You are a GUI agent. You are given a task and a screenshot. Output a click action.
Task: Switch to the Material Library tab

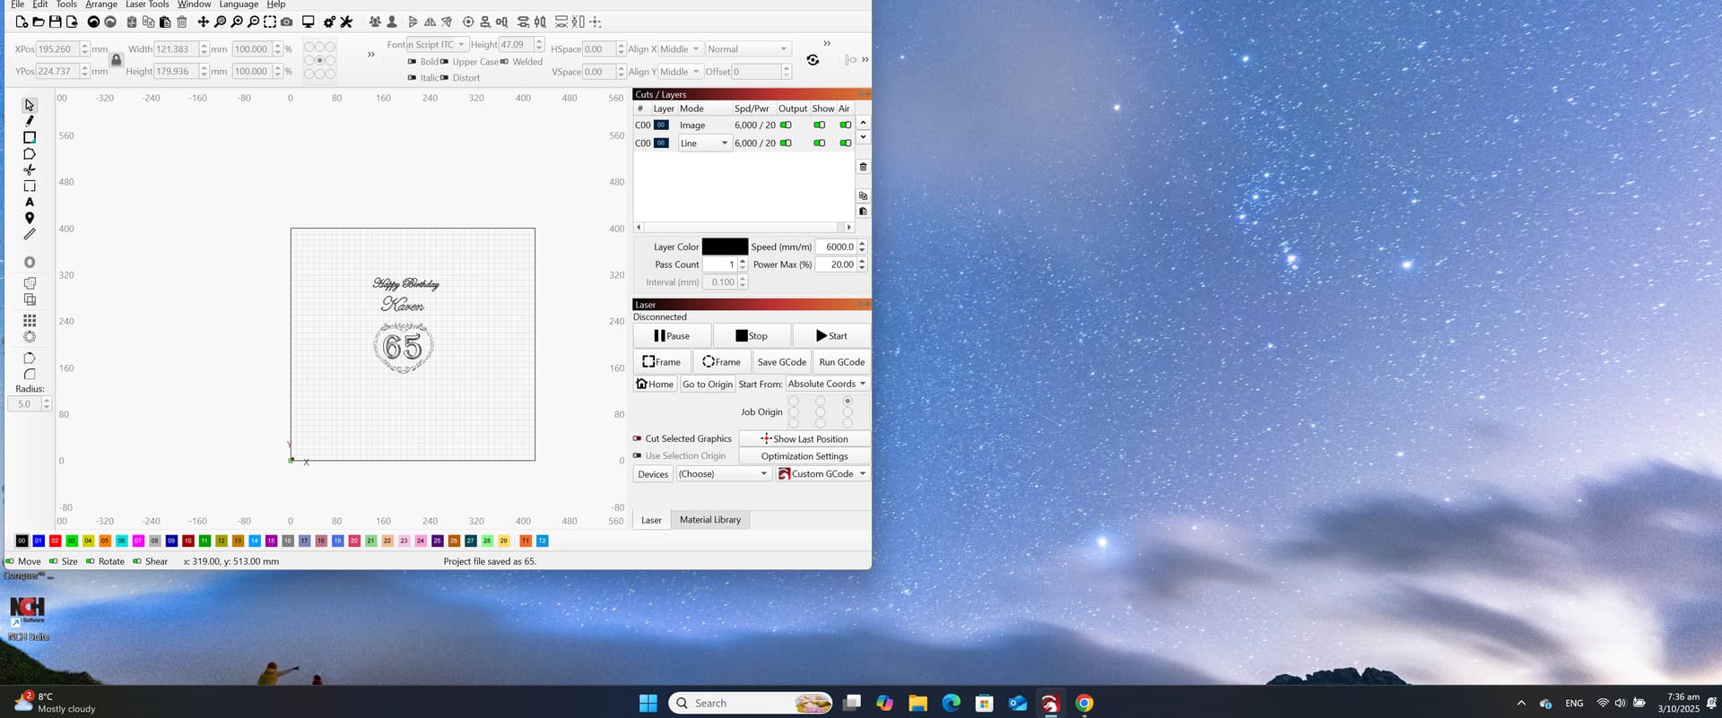[709, 520]
